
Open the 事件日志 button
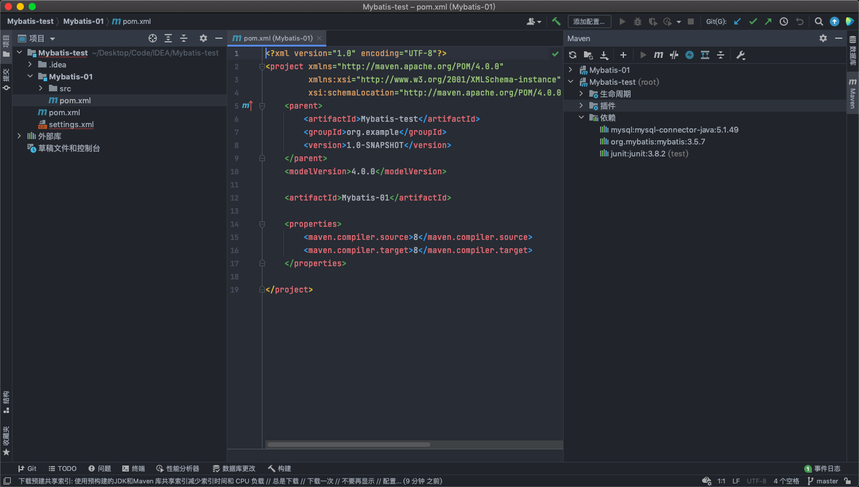[822, 468]
